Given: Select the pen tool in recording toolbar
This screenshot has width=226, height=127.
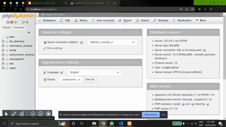Looking at the screenshot, I should 14,114.
